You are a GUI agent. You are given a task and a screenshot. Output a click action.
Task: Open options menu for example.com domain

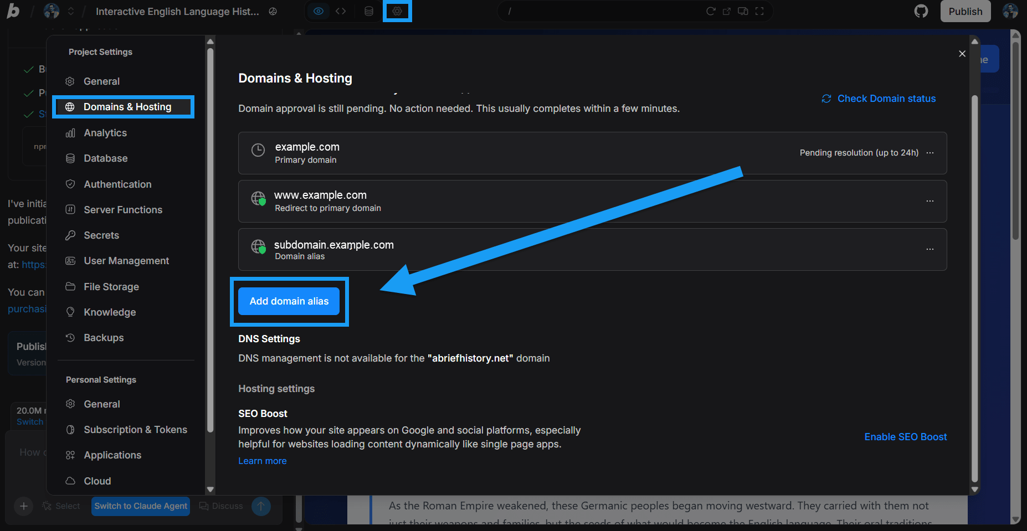tap(930, 153)
